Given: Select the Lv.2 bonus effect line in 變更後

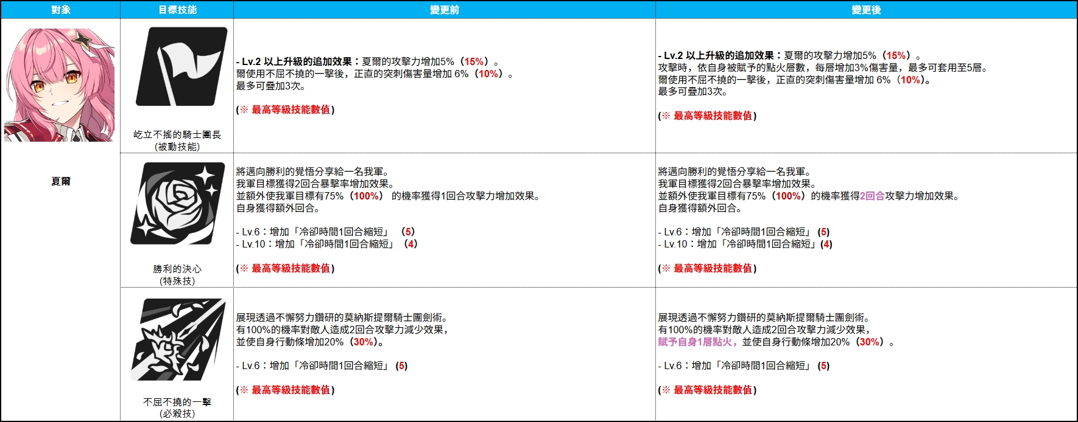Looking at the screenshot, I should pos(789,55).
